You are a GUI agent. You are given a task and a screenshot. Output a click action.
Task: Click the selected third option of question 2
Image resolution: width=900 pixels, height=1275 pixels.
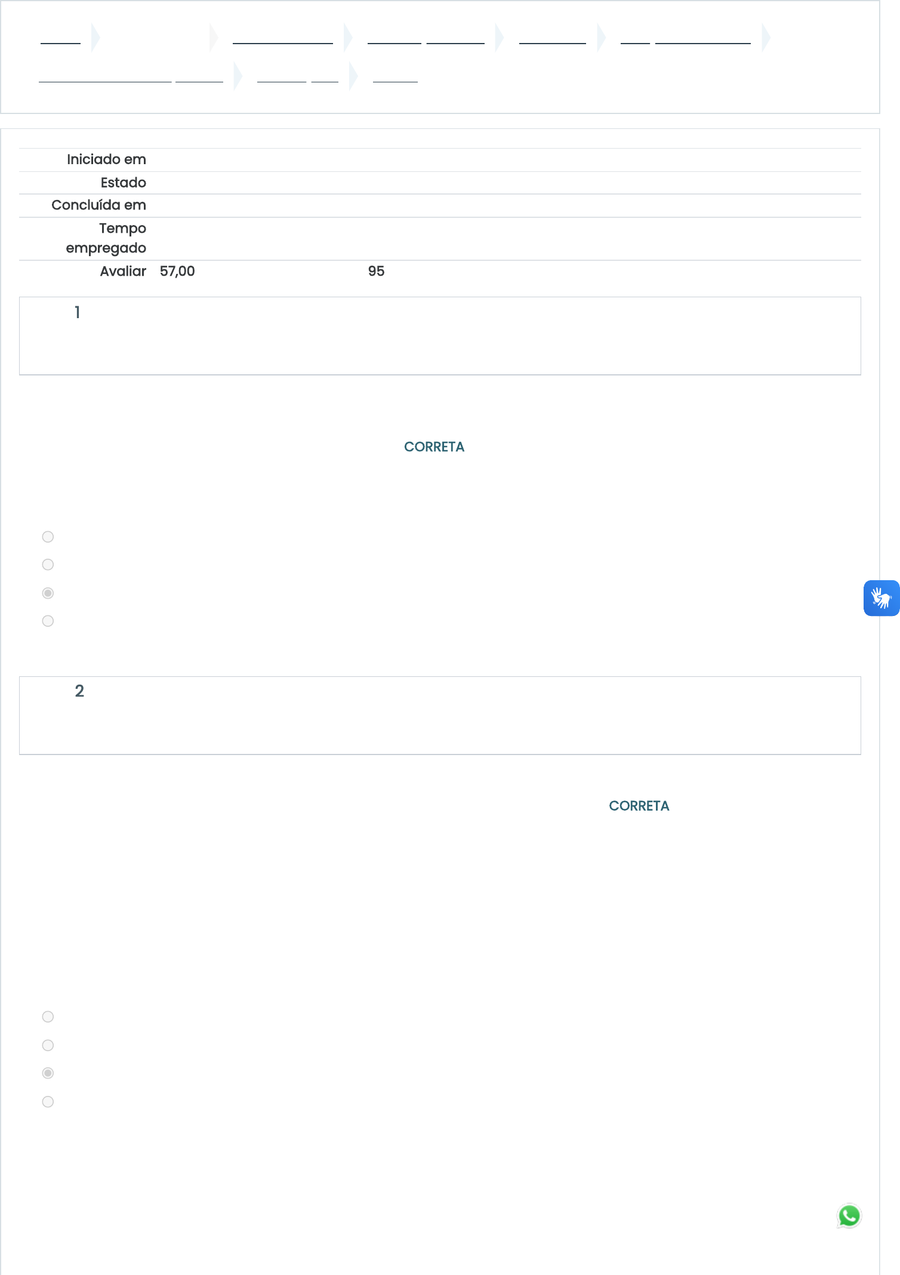(48, 1073)
